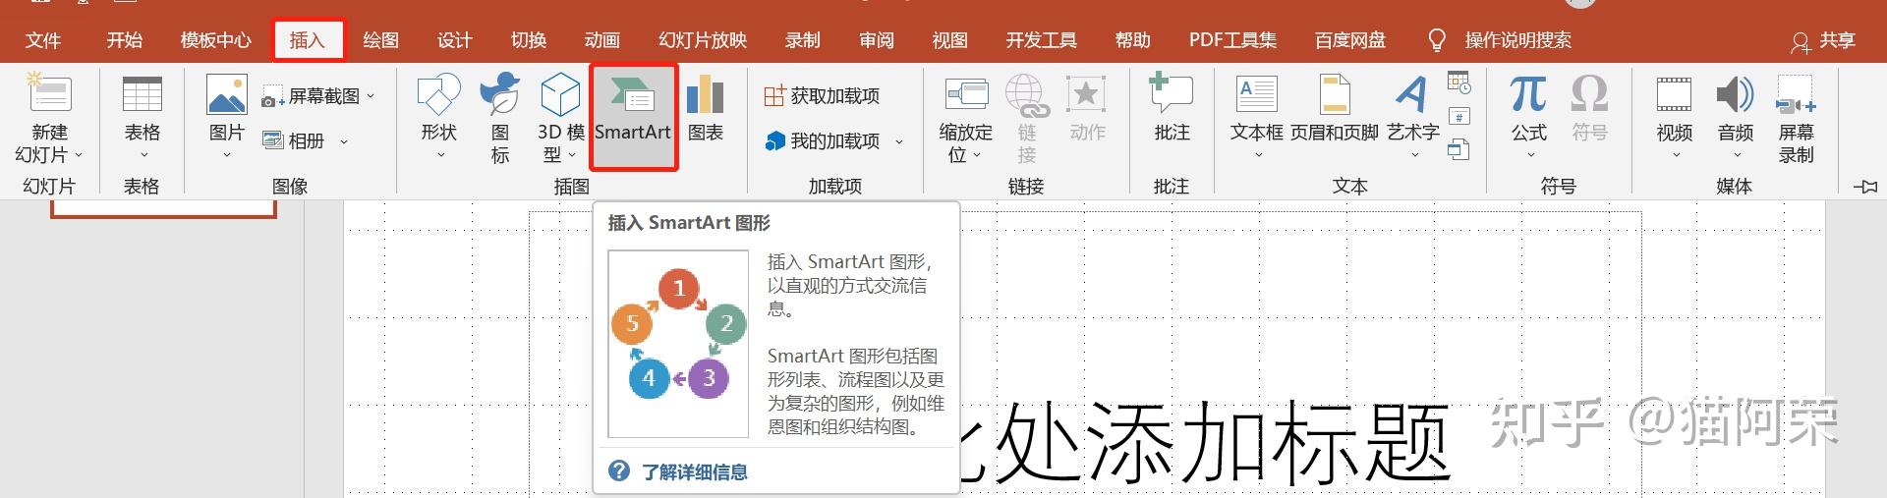
Task: Switch to the 录制 record tab
Action: pos(802,40)
